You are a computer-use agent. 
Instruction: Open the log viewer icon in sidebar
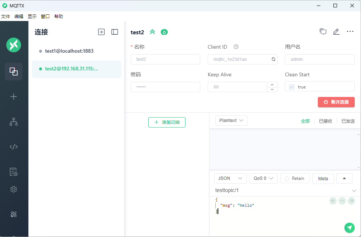(x=14, y=172)
